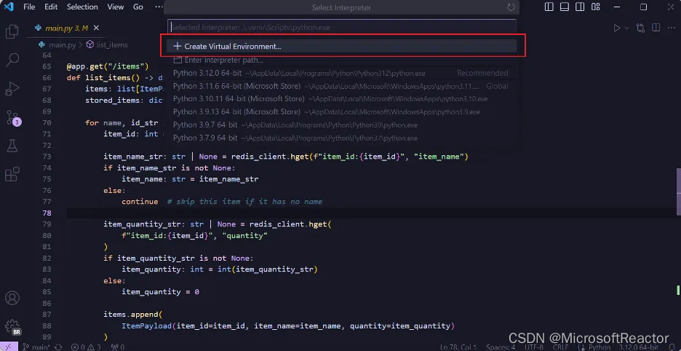The width and height of the screenshot is (681, 351).
Task: Run the Python file with play icon
Action: pyautogui.click(x=617, y=28)
